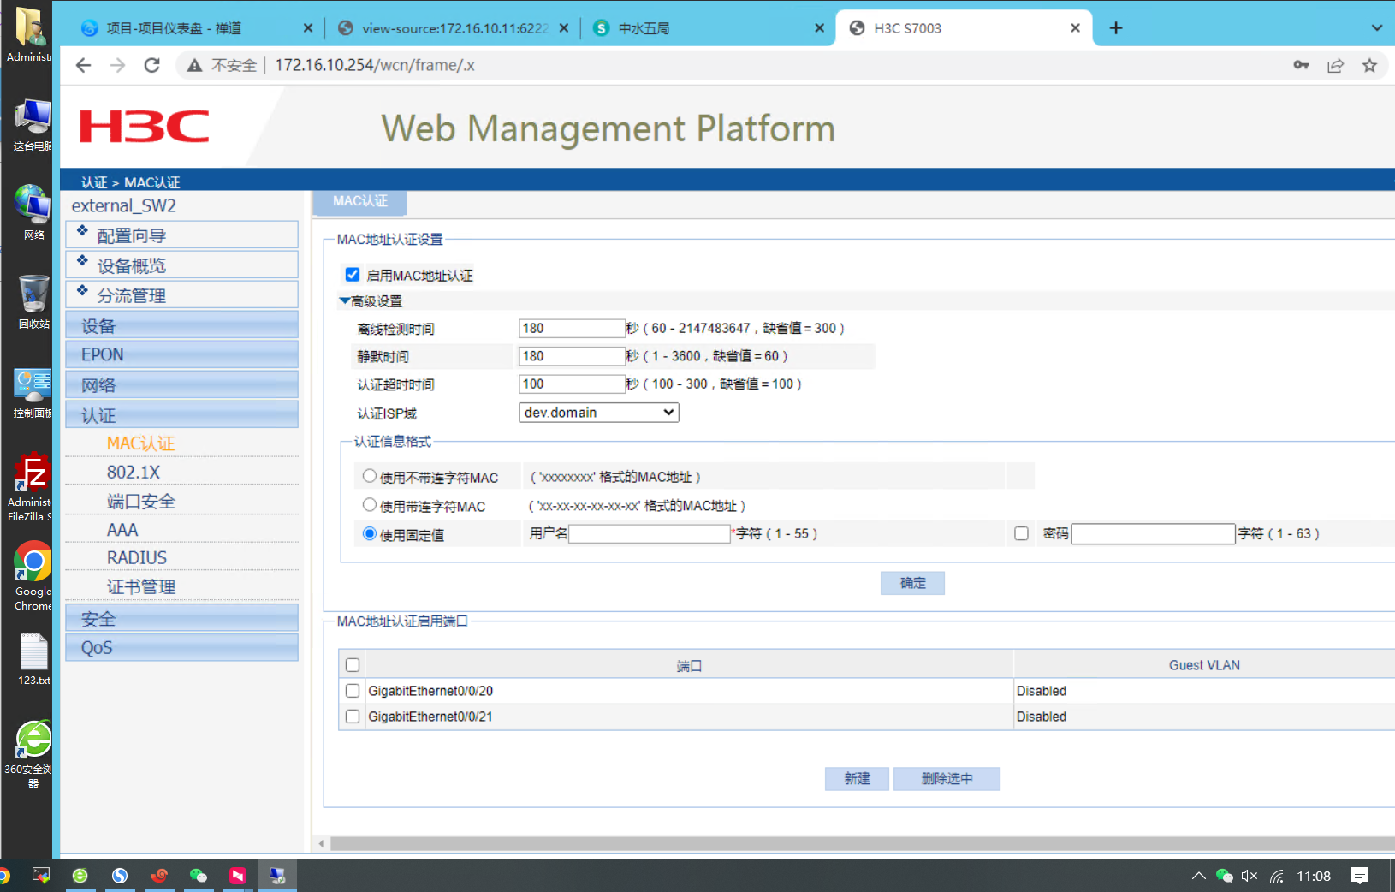Image resolution: width=1395 pixels, height=892 pixels.
Task: Open 设备概览 in the sidebar
Action: click(181, 265)
